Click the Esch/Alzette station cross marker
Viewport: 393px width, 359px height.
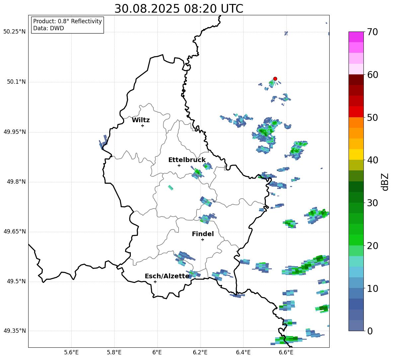point(155,282)
